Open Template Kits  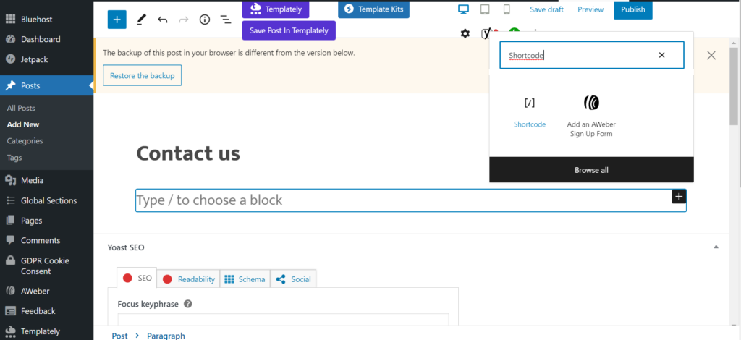(374, 9)
